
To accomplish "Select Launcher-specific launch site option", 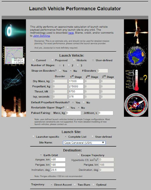I will pos(33,137).
